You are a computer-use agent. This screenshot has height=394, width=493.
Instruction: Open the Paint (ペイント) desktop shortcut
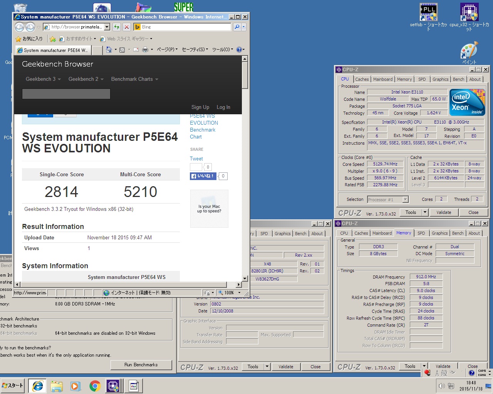(x=469, y=53)
